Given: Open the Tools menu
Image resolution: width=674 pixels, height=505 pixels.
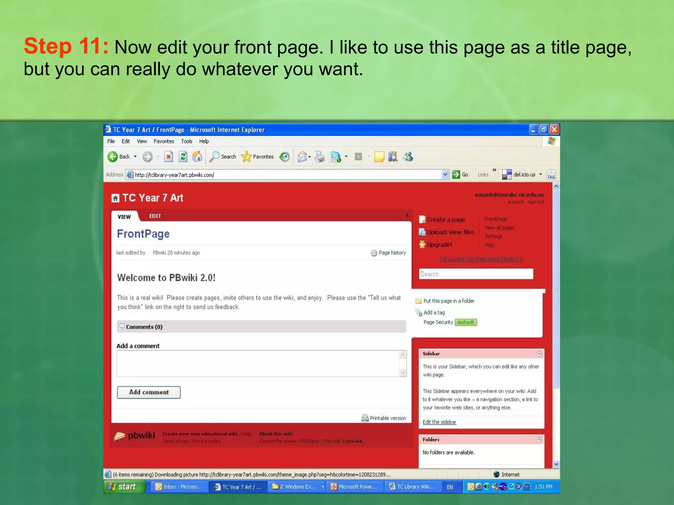Looking at the screenshot, I should (187, 141).
